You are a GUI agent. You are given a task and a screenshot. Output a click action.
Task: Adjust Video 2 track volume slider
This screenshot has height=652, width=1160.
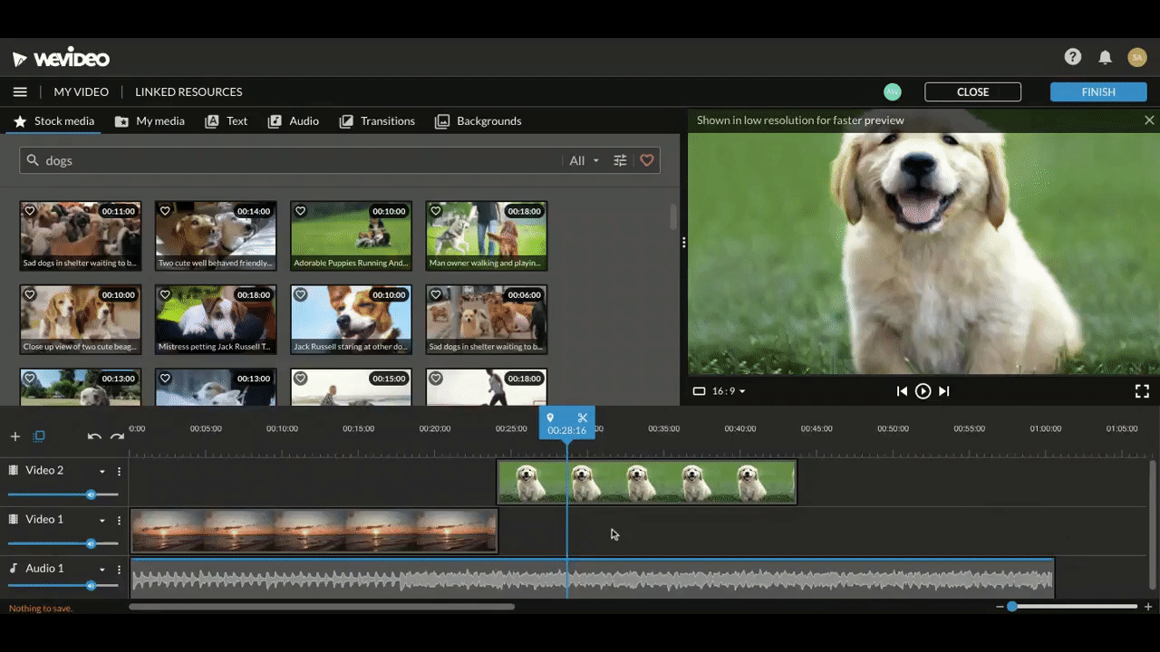coord(63,494)
